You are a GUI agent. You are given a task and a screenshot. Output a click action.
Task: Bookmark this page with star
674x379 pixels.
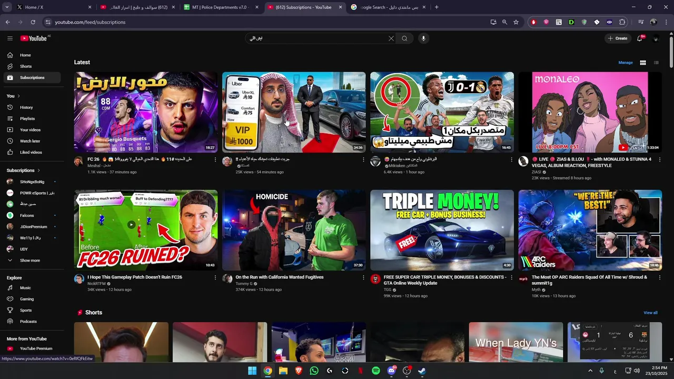[516, 22]
